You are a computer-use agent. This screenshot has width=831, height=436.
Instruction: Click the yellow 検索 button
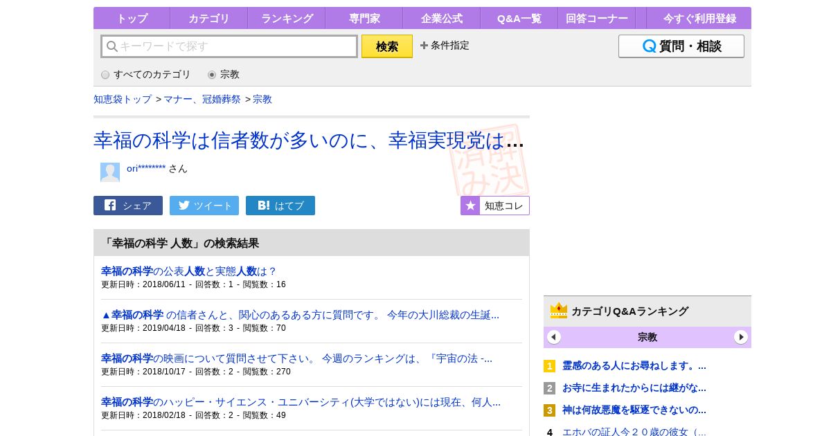[387, 46]
